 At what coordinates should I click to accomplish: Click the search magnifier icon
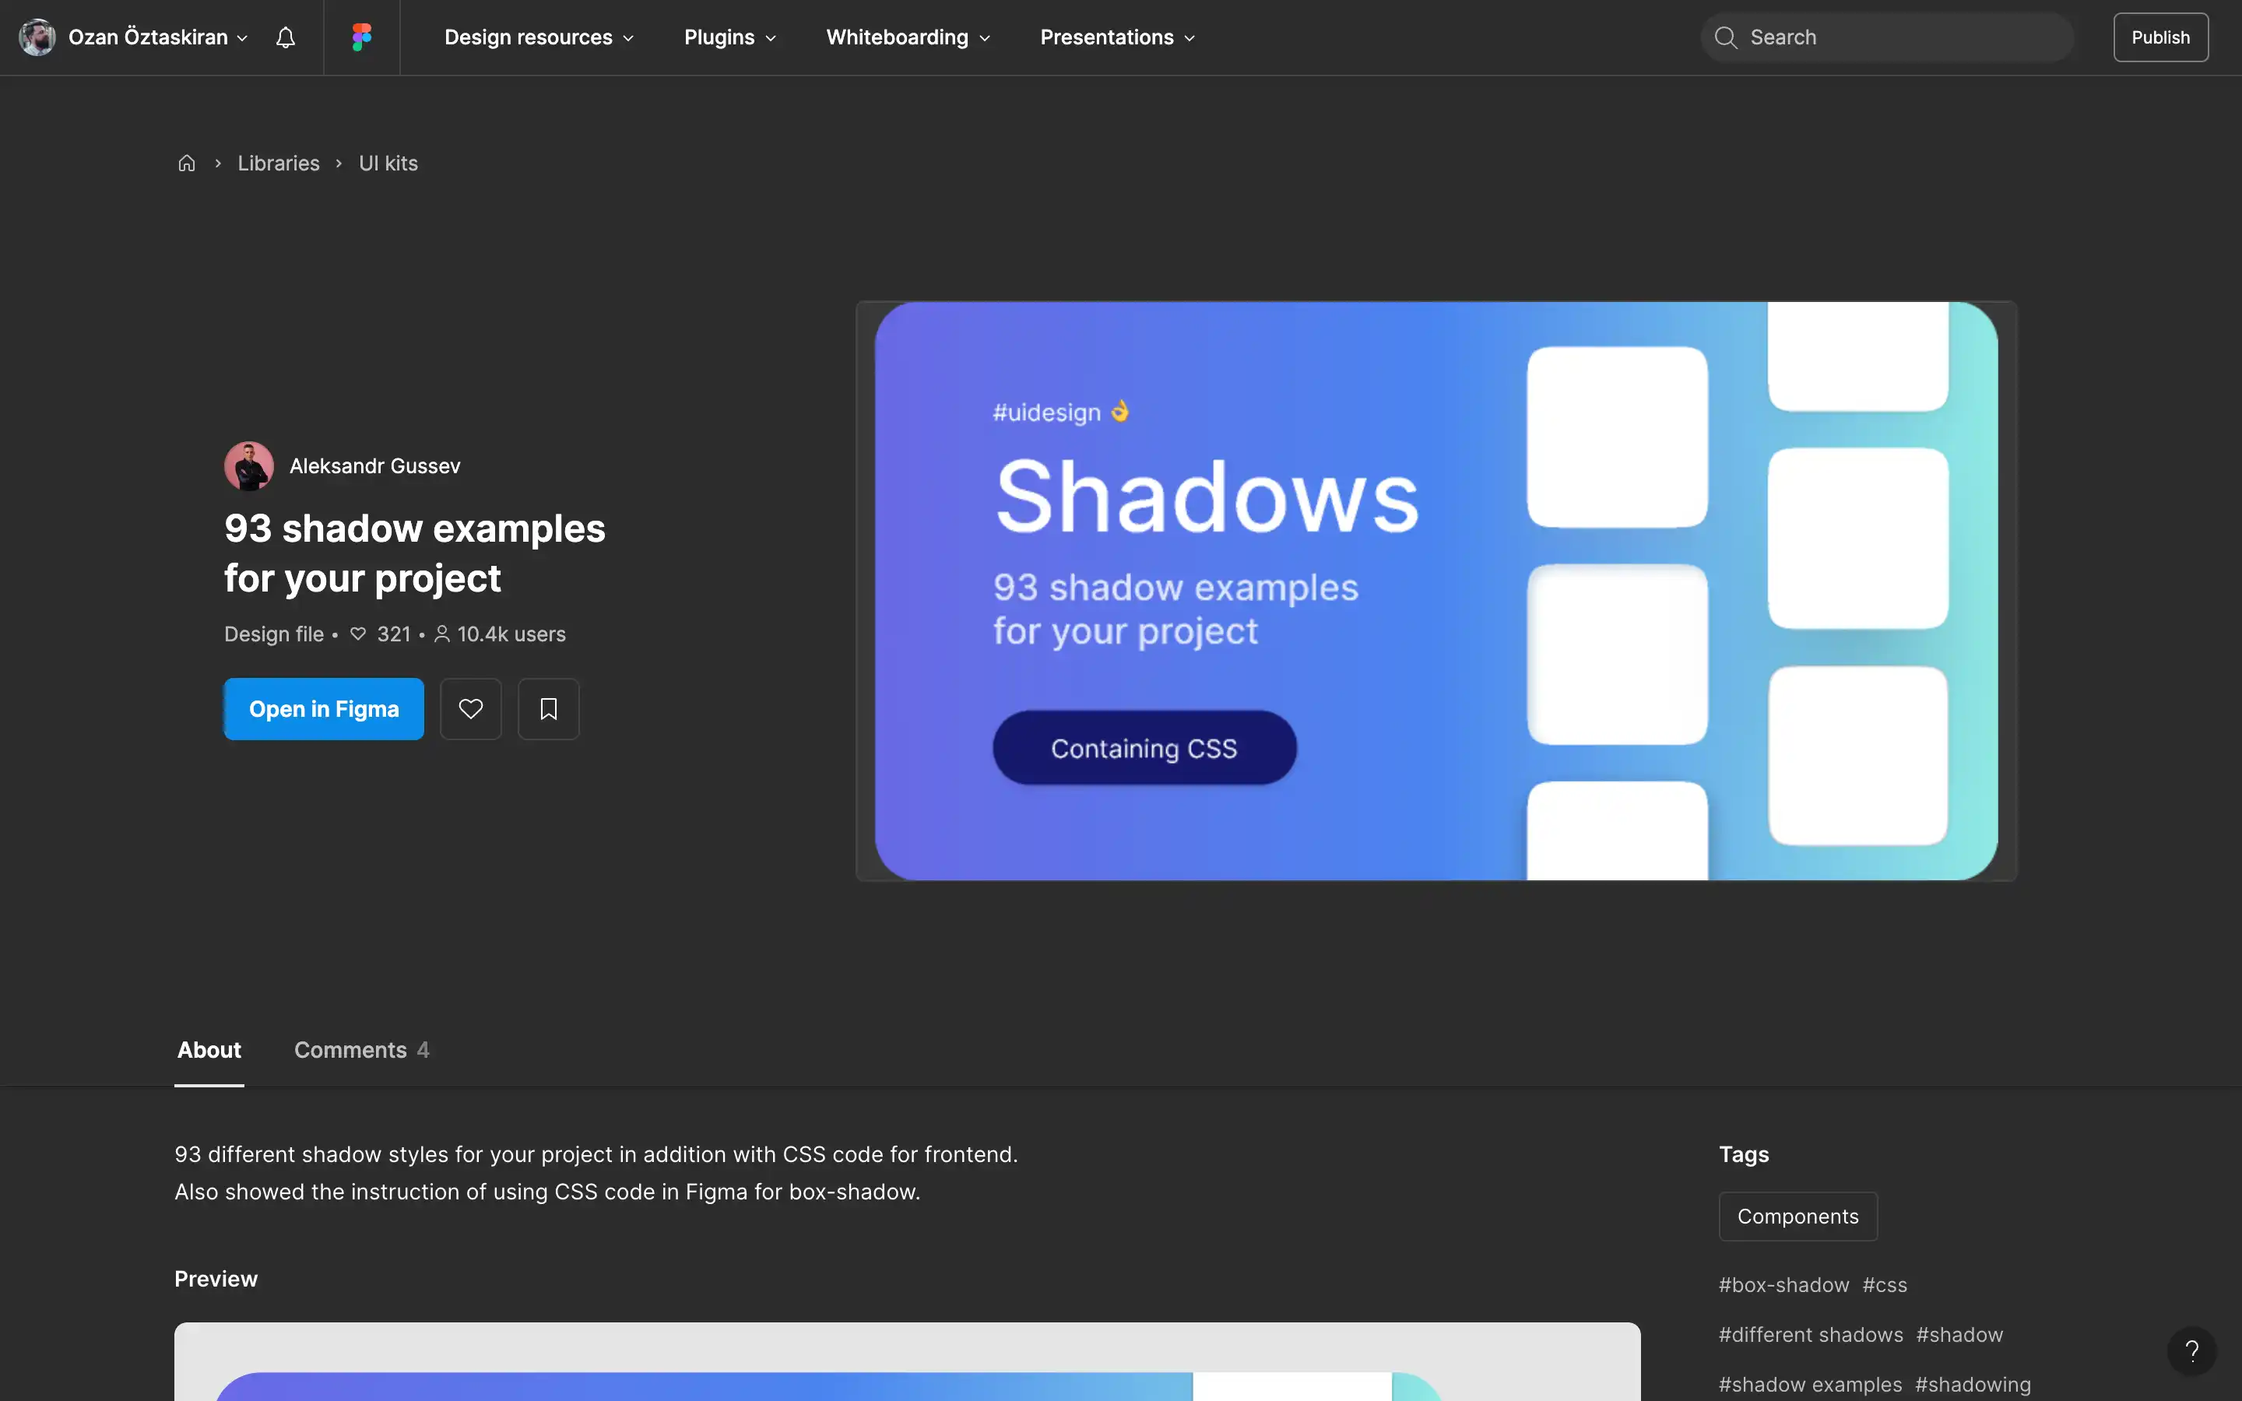tap(1725, 37)
